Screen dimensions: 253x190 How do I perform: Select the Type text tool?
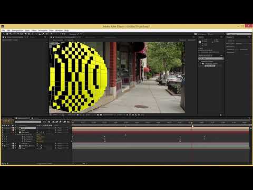pos(33,34)
